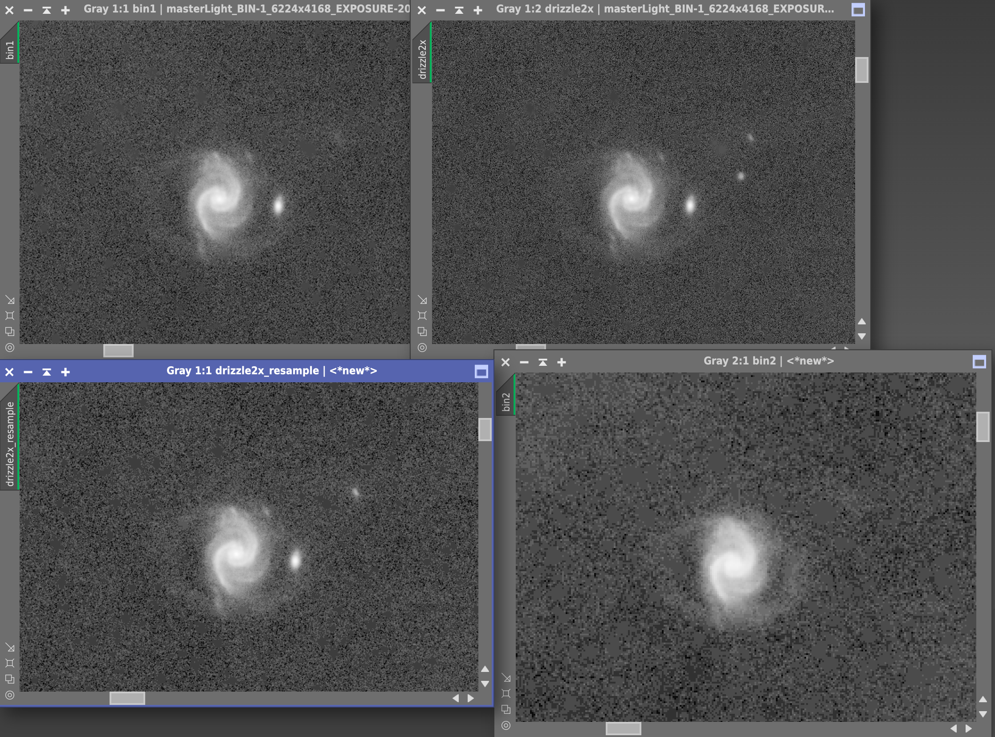This screenshot has width=995, height=737.
Task: Toggle the maximize box on drizzle2x_resample window
Action: tap(481, 372)
